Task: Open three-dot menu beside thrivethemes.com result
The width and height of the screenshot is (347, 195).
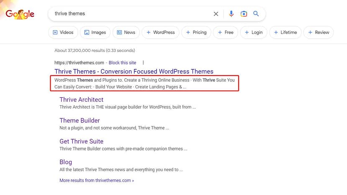Action: click(143, 63)
